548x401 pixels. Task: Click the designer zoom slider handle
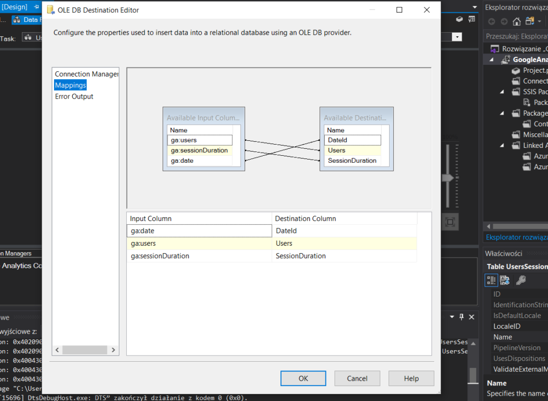pyautogui.click(x=448, y=178)
